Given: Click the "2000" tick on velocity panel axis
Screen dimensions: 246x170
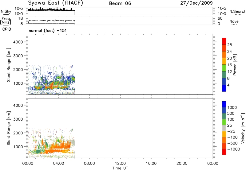Looking at the screenshot, I should (18, 133).
